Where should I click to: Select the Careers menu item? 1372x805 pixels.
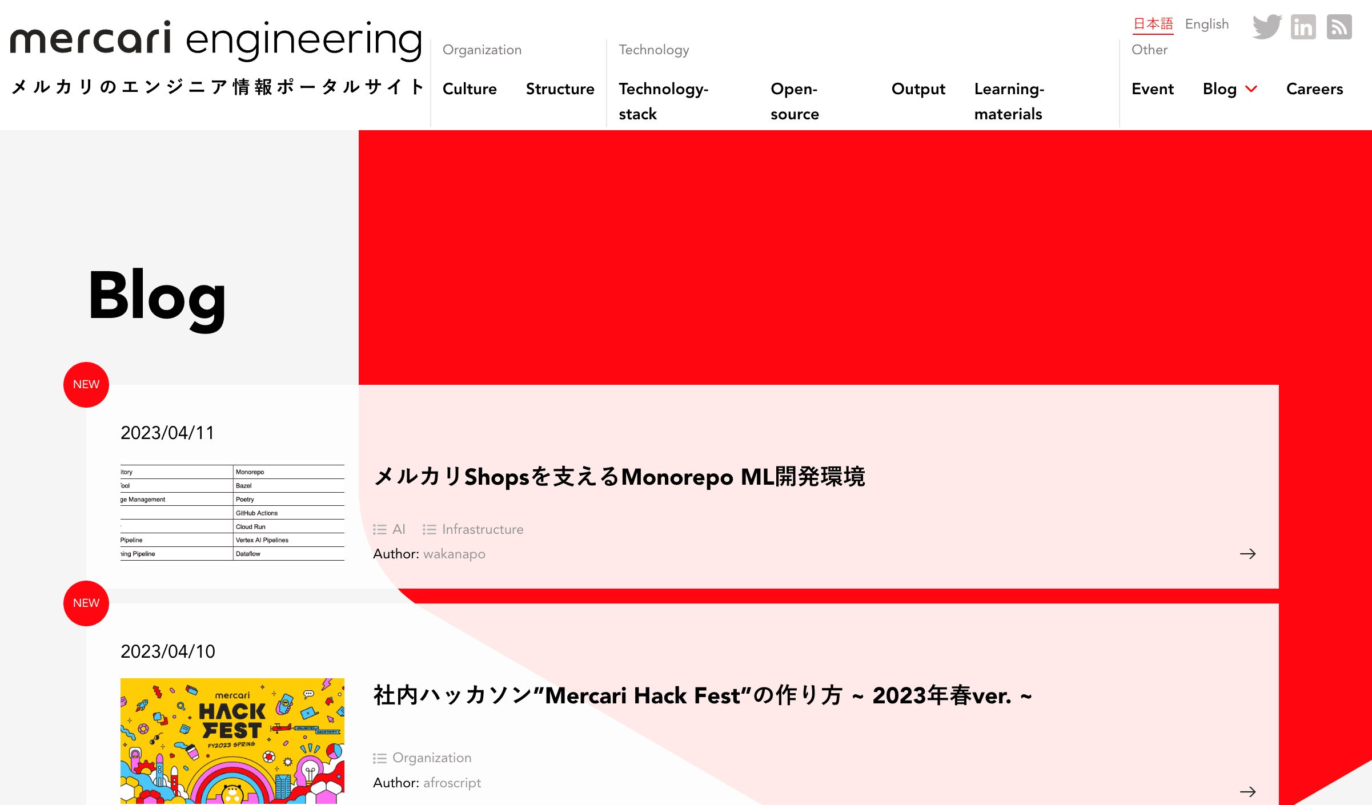click(1314, 89)
